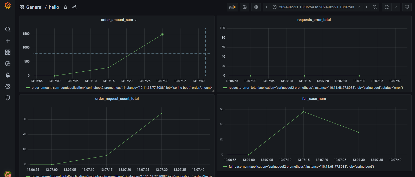Click the General folder breadcrumb
Viewport: 415px width, 177px height.
coord(34,7)
